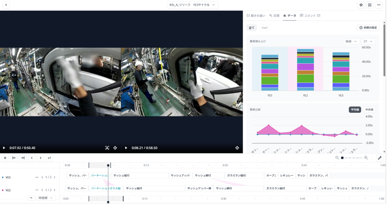Open the ellipsis menu for the YE5 row
Viewport: 387px width, 204px height.
37,177
